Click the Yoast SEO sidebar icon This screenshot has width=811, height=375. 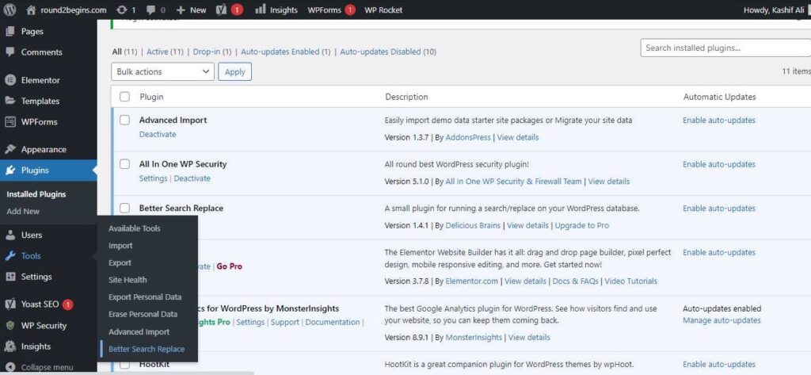coord(10,304)
